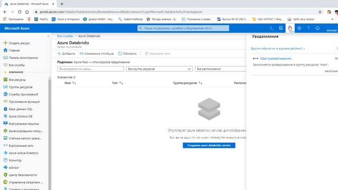Screen dimensions: 338x190
Task: Click the Azure portal search box
Action: click(x=183, y=28)
